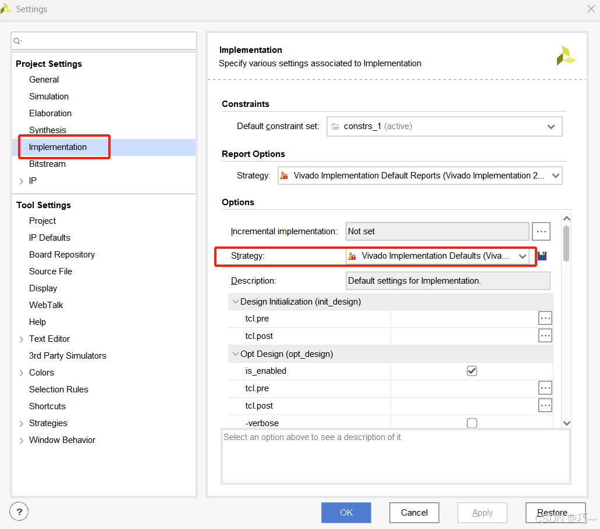Open the Report Options Strategy dropdown
The image size is (600, 529).
point(420,176)
